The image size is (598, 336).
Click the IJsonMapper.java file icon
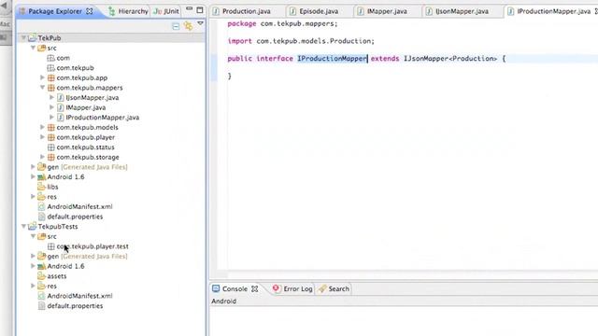60,97
